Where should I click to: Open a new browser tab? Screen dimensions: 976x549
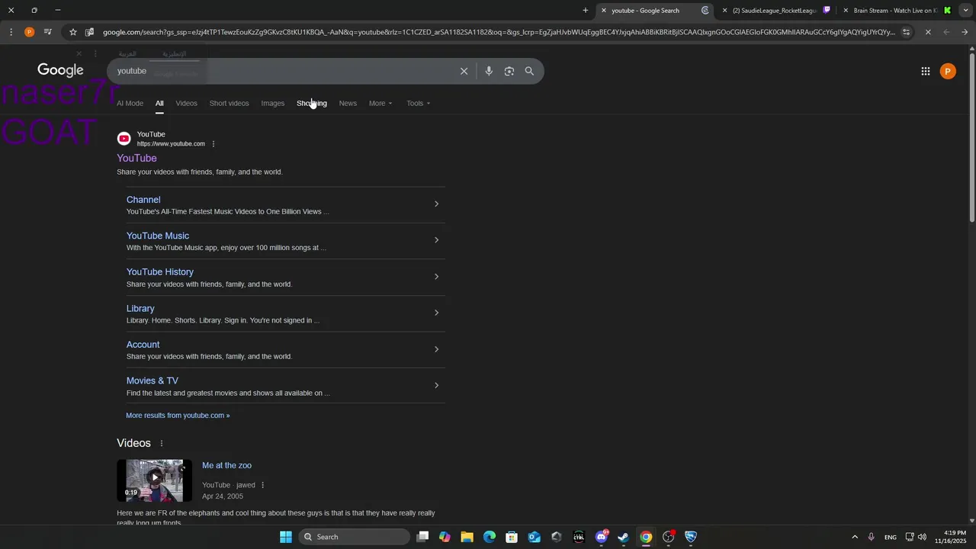point(586,11)
